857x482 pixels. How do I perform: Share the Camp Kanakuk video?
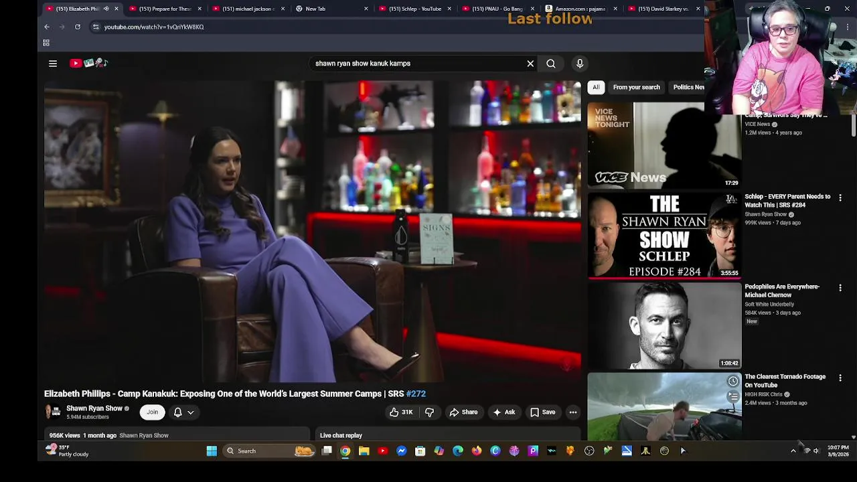click(463, 412)
